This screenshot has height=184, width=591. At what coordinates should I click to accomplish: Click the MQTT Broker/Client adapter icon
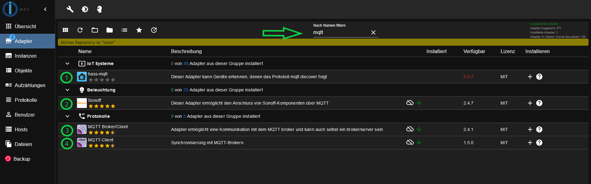[x=82, y=129]
